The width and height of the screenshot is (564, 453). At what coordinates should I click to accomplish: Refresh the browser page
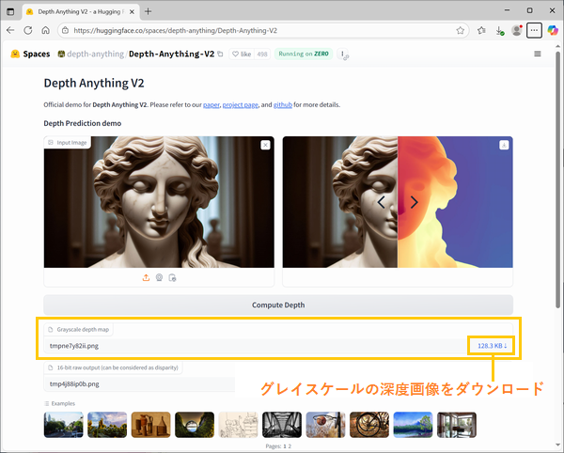(47, 30)
